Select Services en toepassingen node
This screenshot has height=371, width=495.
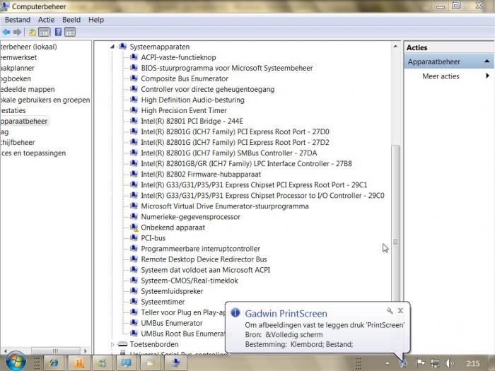click(x=33, y=153)
